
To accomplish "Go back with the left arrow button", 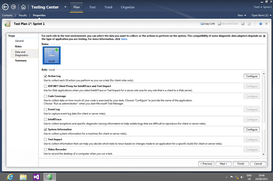I will click(5, 7).
